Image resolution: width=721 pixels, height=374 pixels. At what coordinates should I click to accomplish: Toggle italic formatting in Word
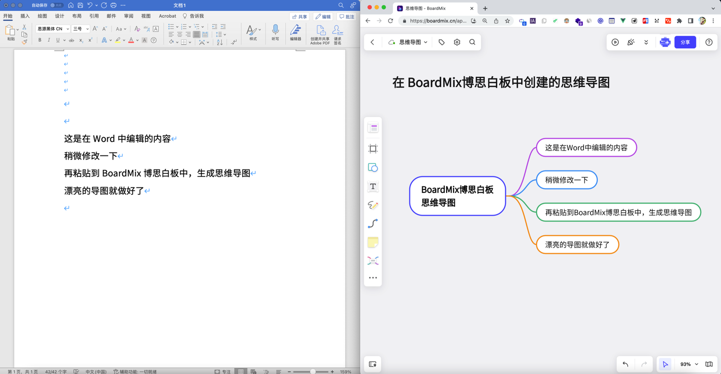49,40
